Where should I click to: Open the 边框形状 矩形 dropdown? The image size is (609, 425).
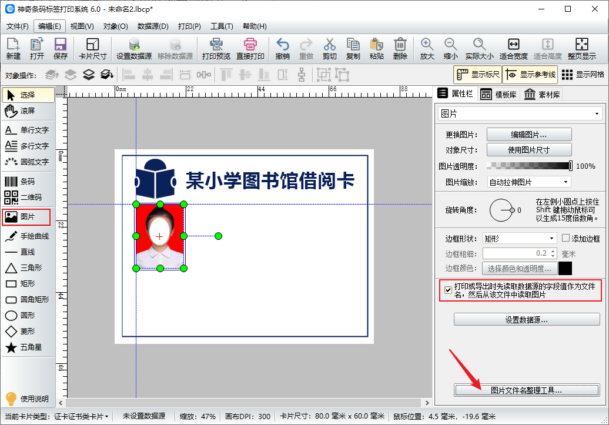pos(518,239)
